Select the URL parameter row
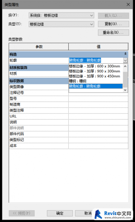The image size is (135, 222). (39, 117)
